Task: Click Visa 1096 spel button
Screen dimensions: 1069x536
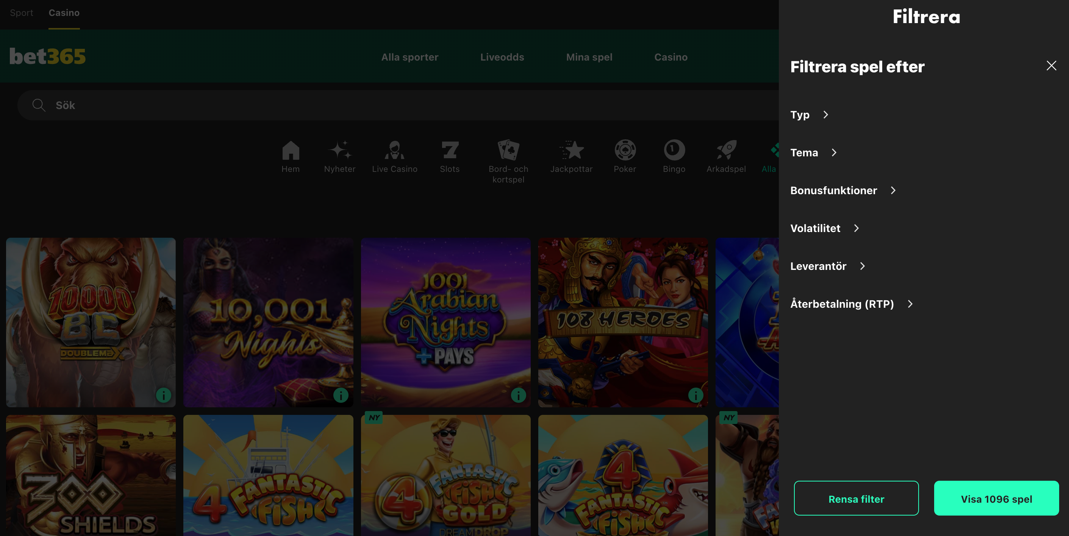Action: 996,498
